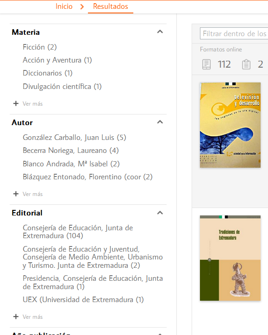Go to Inicio breadcrumb
The image size is (268, 335).
(x=64, y=6)
